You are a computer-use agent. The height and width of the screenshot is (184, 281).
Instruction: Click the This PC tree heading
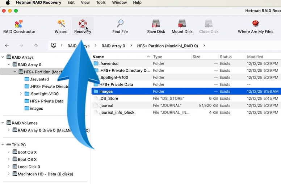pyautogui.click(x=19, y=145)
